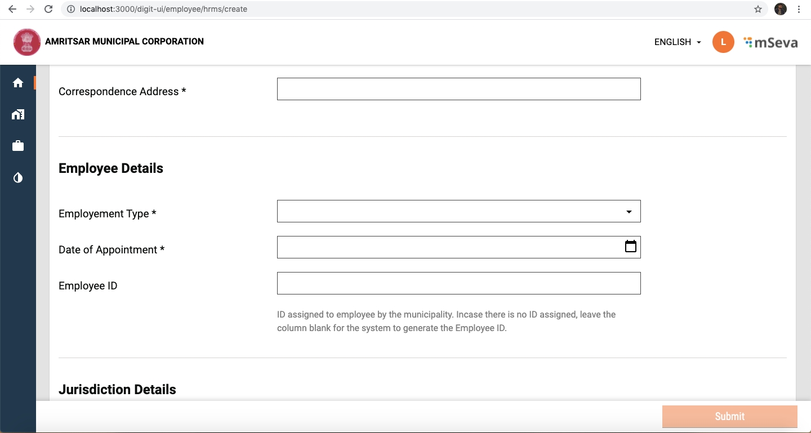Select the browser address bar URL
The height and width of the screenshot is (433, 811).
click(163, 9)
